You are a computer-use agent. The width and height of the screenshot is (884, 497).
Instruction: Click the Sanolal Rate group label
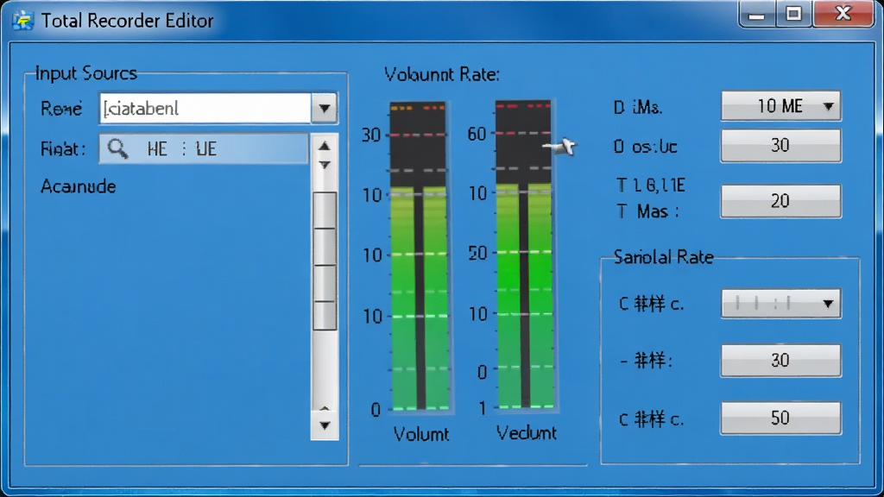[664, 257]
